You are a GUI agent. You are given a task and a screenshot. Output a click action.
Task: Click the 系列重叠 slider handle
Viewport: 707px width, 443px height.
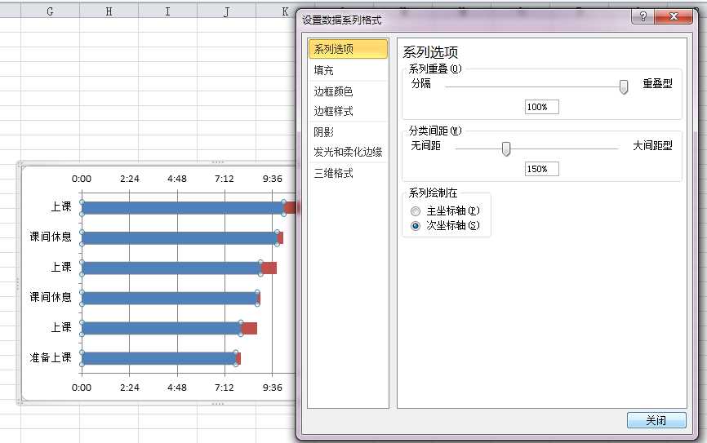point(623,87)
